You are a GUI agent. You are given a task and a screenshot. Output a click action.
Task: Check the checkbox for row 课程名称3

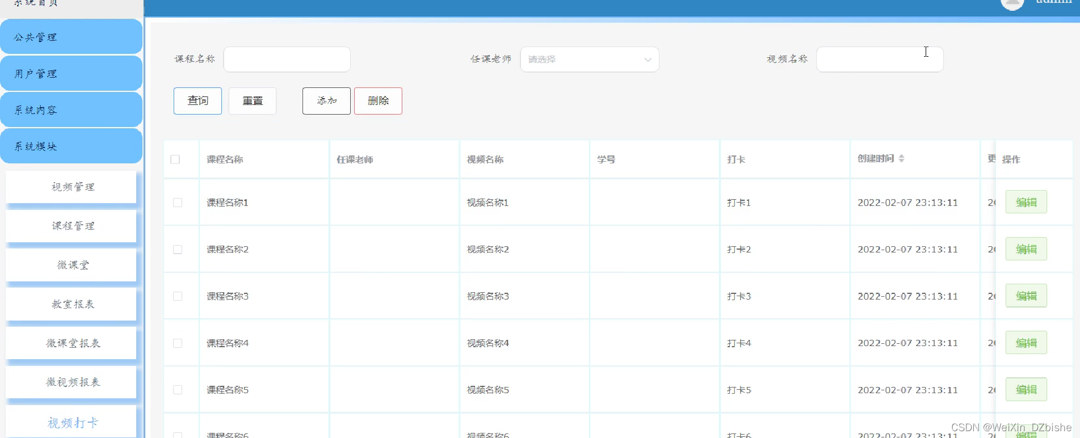178,296
